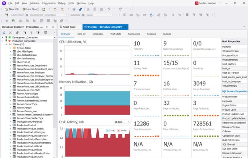
Task: Open the Sessions tab
Action: coord(151,34)
